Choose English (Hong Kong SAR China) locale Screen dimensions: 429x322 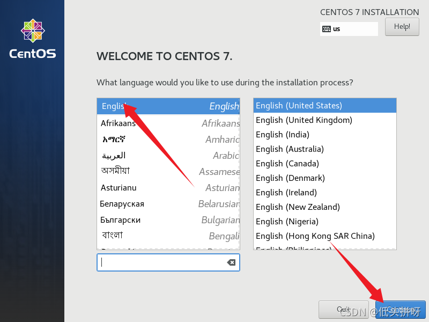[x=325, y=236]
